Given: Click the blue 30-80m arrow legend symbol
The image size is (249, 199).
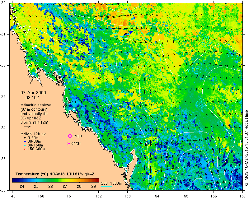Looking at the screenshot, I should pyautogui.click(x=25, y=141).
